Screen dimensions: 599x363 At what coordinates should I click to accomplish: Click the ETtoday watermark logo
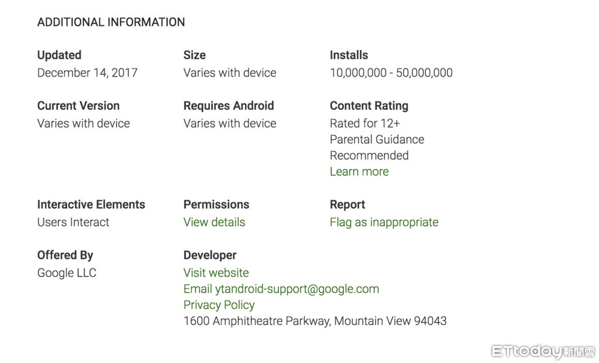[x=543, y=351]
